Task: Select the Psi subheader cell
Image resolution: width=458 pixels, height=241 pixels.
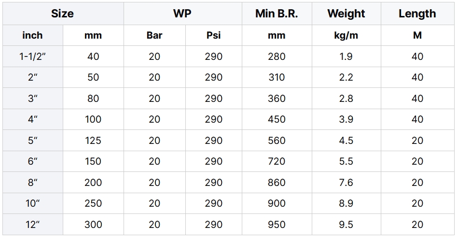Action: click(213, 35)
